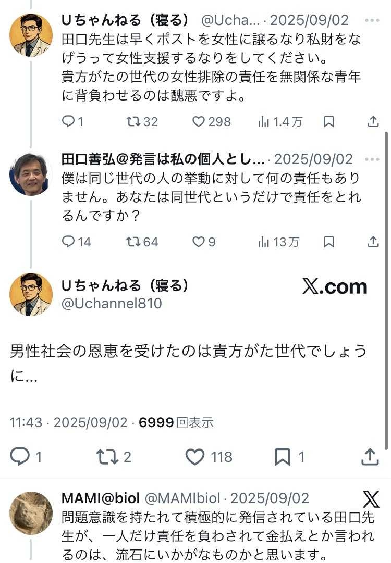The image size is (391, 563).
Task: Share the 田口善弘 post
Action: click(x=373, y=242)
